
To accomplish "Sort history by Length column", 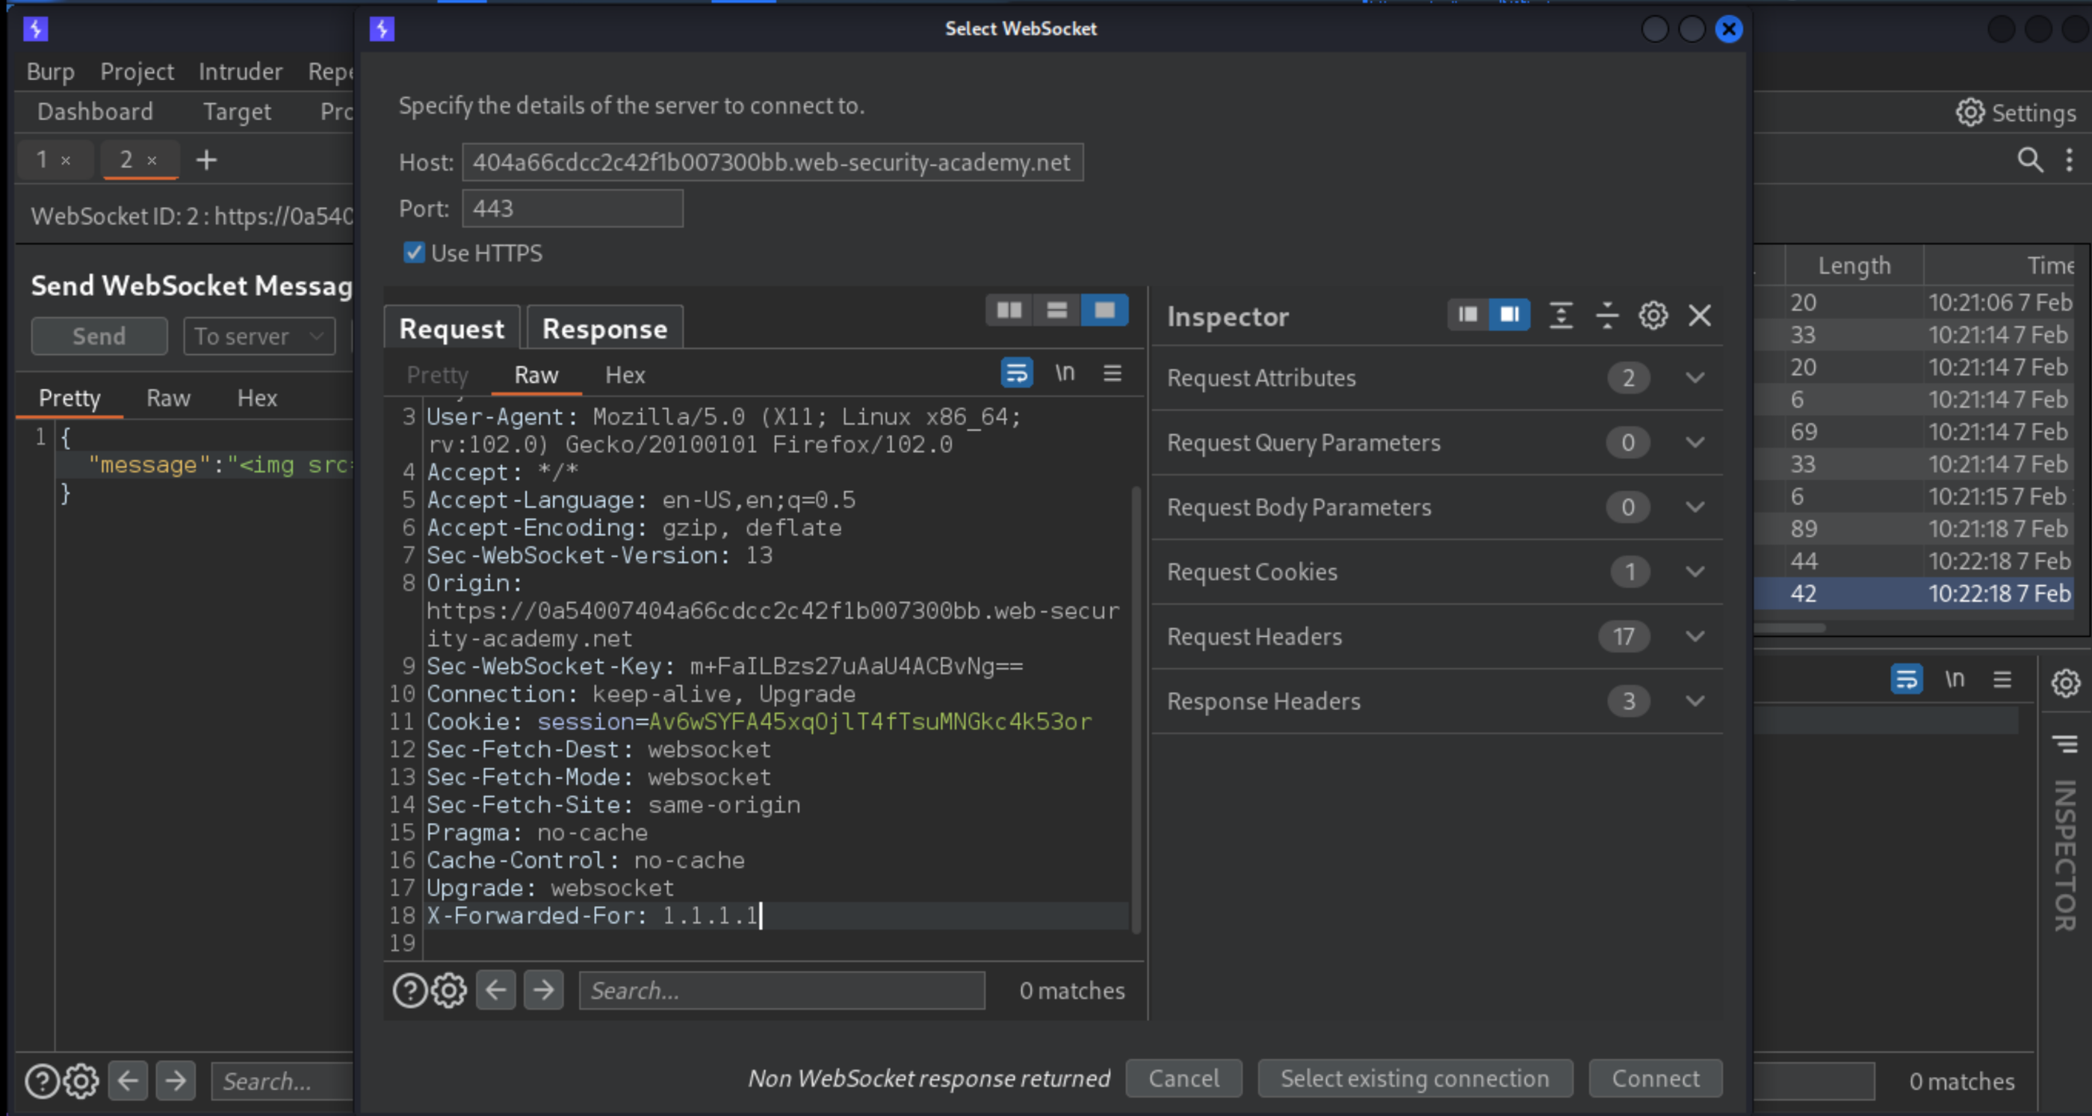I will [x=1854, y=265].
